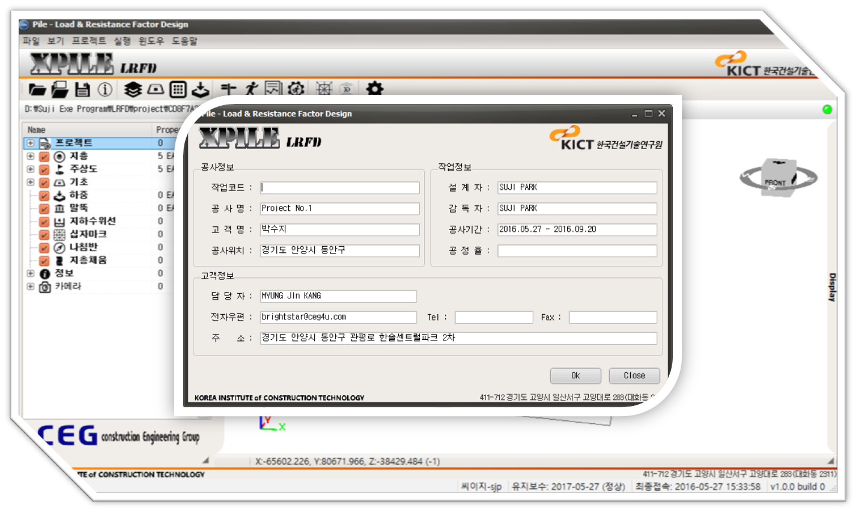This screenshot has height=511, width=856.
Task: Click the 주상도 flag icon in tree
Action: click(x=59, y=169)
